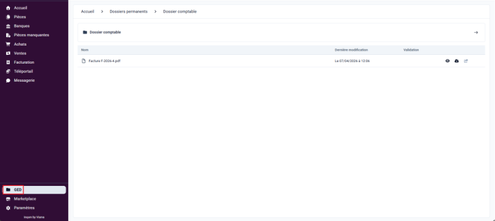Open the Accueil home icon in sidebar

[8, 8]
